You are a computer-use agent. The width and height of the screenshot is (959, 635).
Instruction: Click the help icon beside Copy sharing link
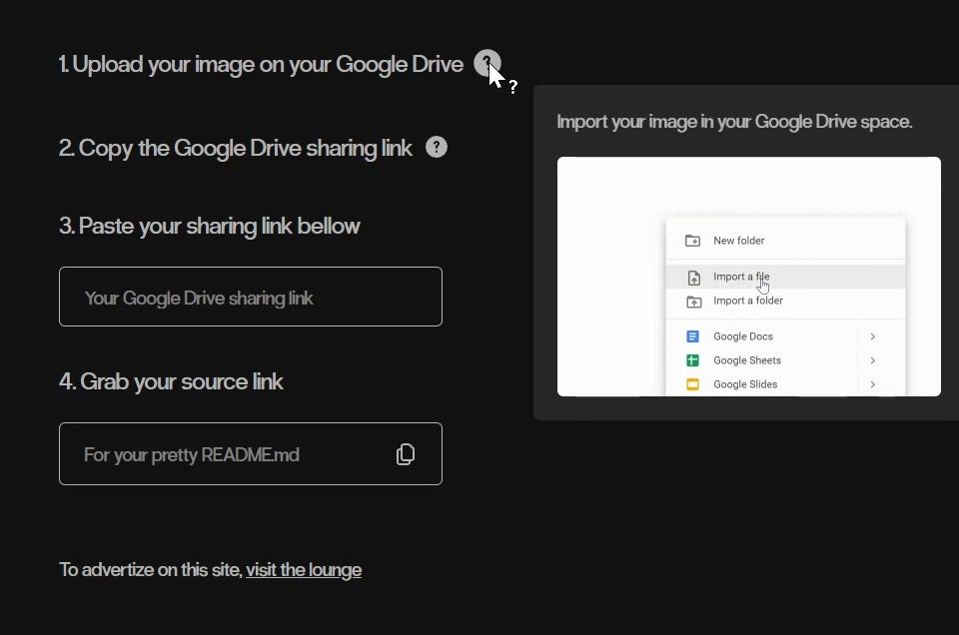tap(437, 147)
